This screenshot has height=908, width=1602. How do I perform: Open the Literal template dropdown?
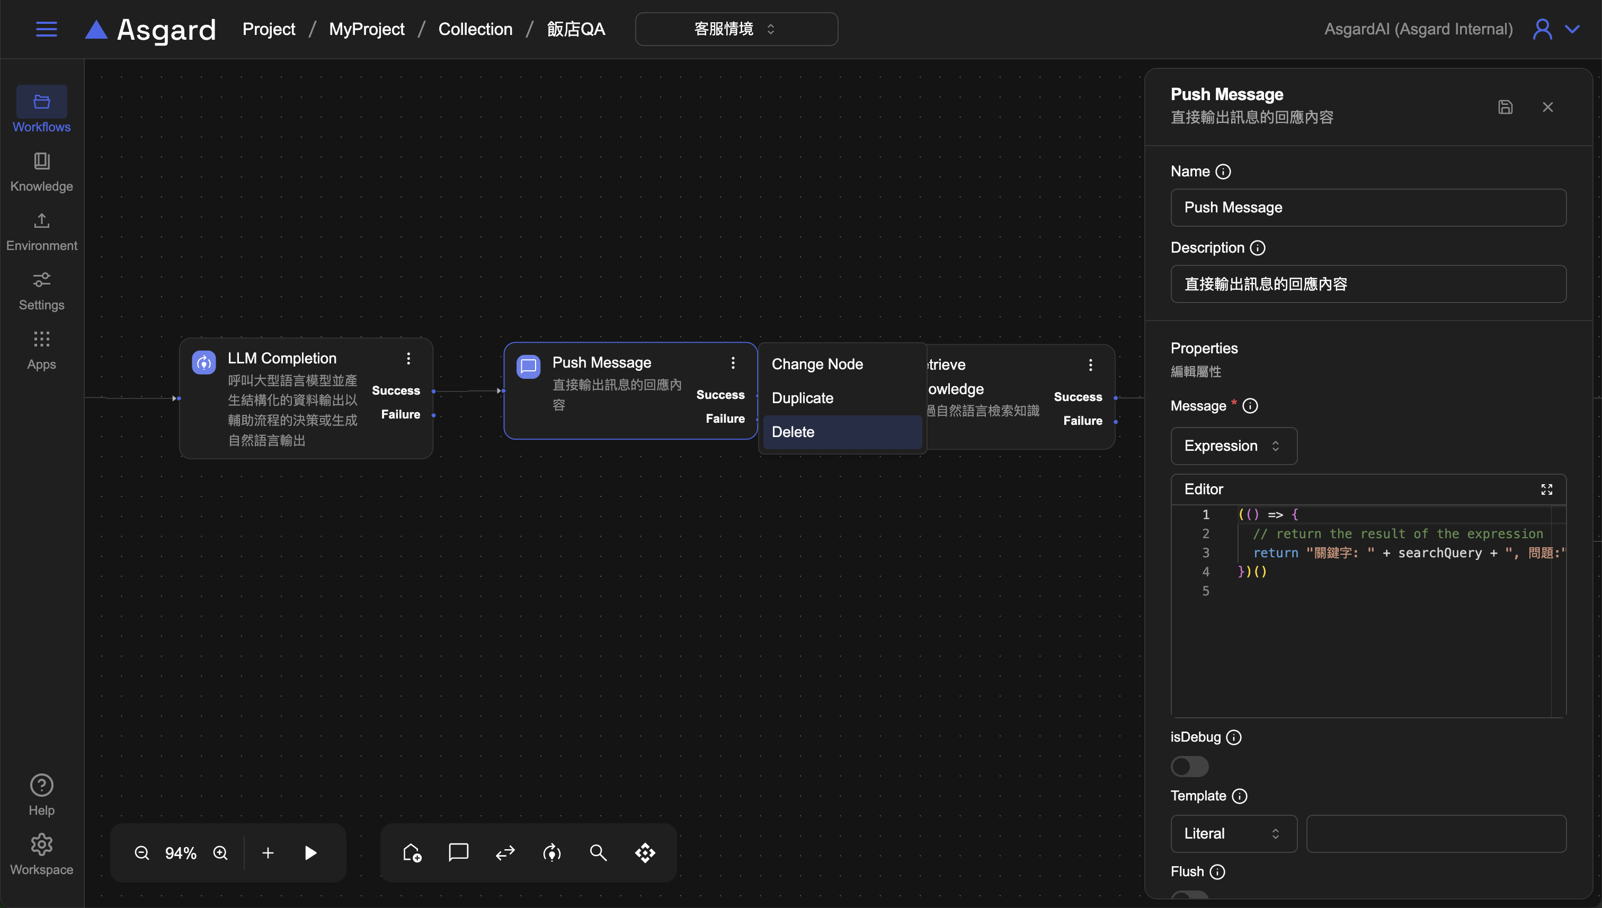click(1233, 834)
